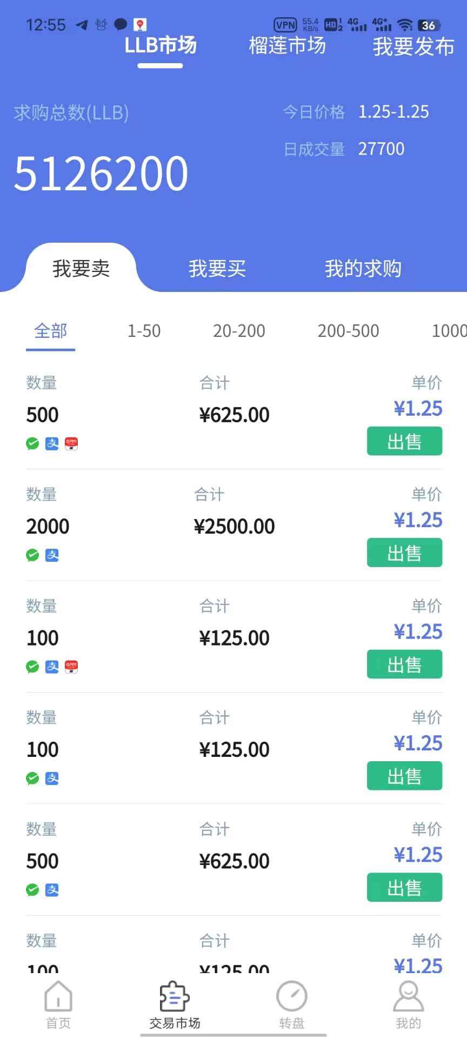Viewport: 467px width, 1038px height.
Task: Tap the VPN status bar icon
Action: (x=285, y=25)
